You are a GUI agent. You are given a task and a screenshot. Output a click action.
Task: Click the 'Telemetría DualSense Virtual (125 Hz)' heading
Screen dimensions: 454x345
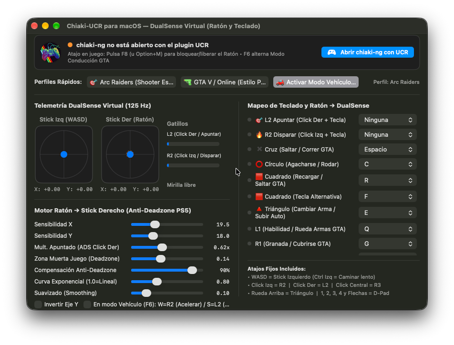point(93,106)
